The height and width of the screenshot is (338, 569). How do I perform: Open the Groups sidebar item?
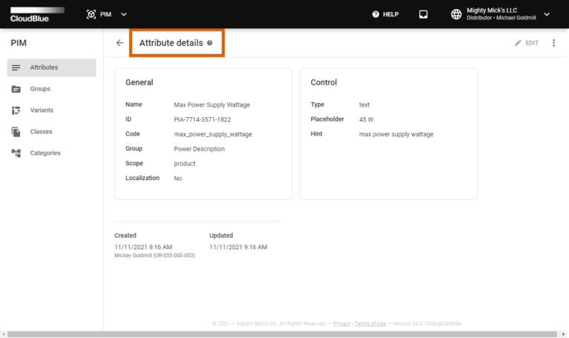coord(52,89)
